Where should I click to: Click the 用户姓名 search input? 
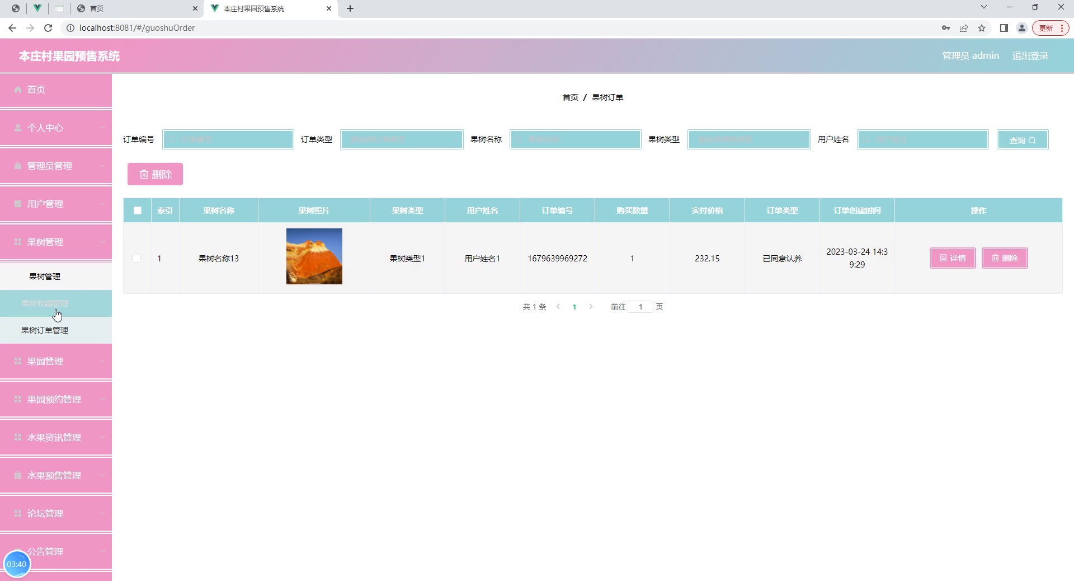923,139
